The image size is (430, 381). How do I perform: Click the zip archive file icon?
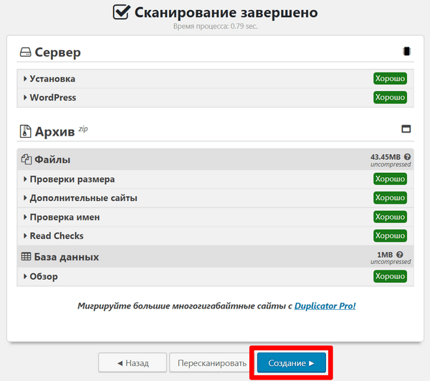coord(25,131)
